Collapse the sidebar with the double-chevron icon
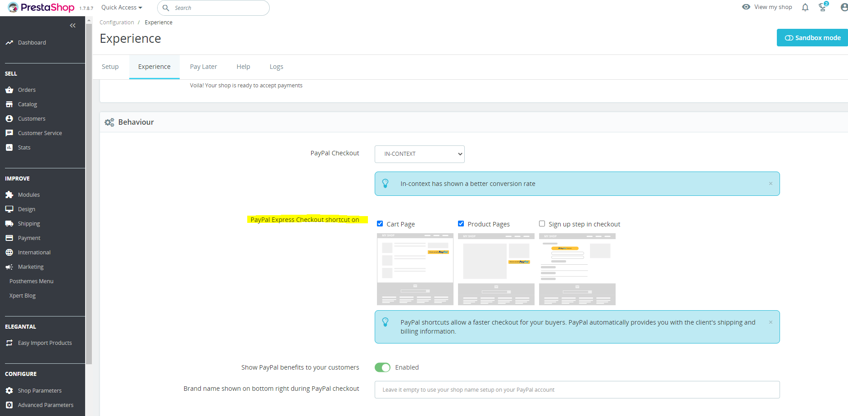Image resolution: width=848 pixels, height=416 pixels. click(x=73, y=26)
